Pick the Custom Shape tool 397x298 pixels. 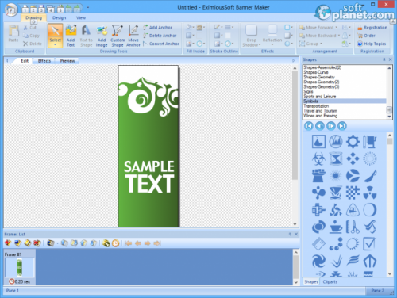pyautogui.click(x=118, y=36)
